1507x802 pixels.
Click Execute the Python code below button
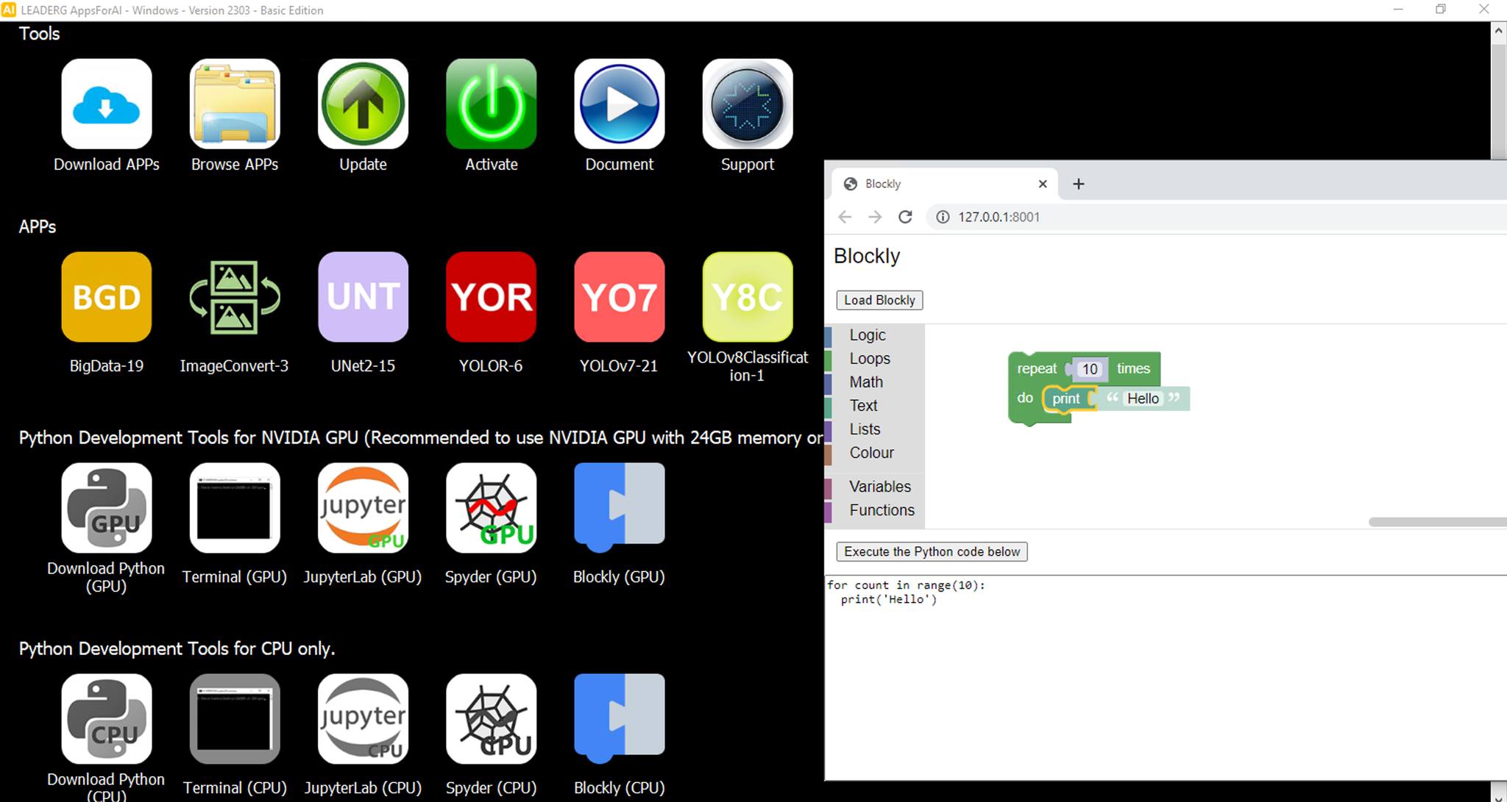(x=932, y=551)
